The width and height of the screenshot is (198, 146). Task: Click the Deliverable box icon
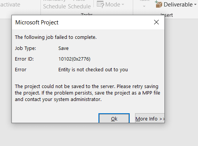[159, 4]
